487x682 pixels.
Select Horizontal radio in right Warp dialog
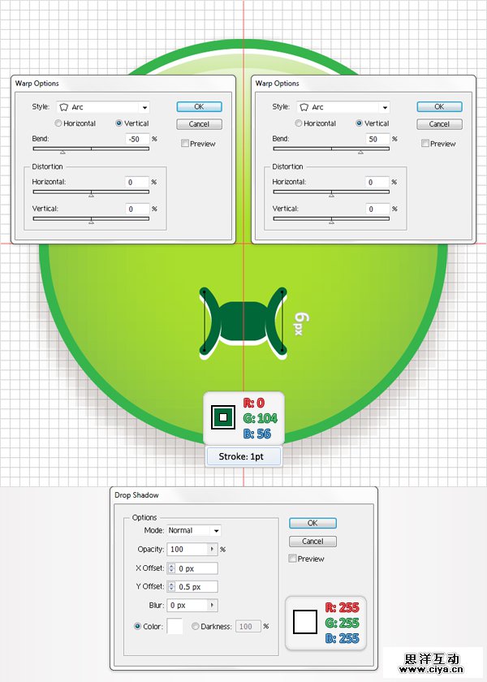[x=299, y=123]
